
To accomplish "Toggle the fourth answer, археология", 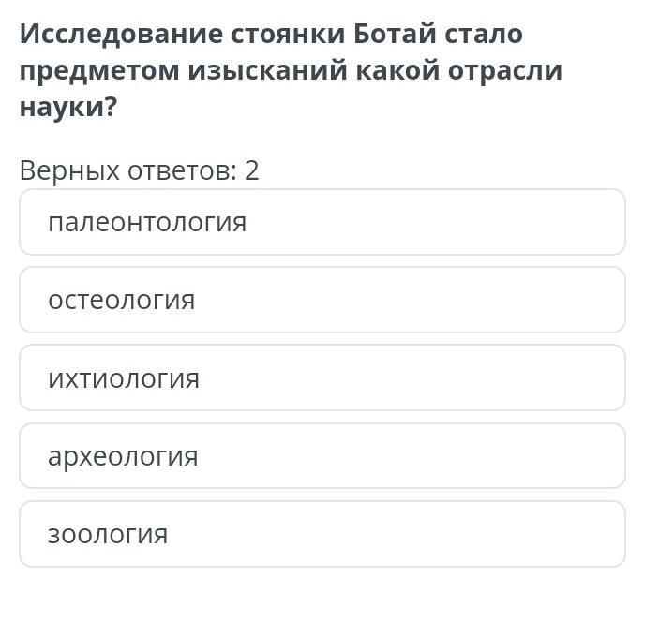I will click(x=322, y=456).
